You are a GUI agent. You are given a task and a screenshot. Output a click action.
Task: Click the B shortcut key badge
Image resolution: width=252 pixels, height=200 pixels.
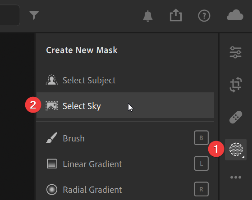coord(201,138)
